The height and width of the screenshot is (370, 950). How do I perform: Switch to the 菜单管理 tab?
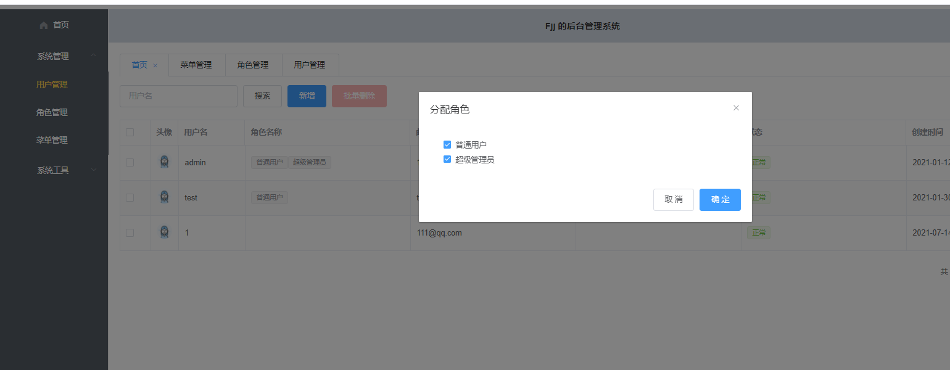[196, 65]
